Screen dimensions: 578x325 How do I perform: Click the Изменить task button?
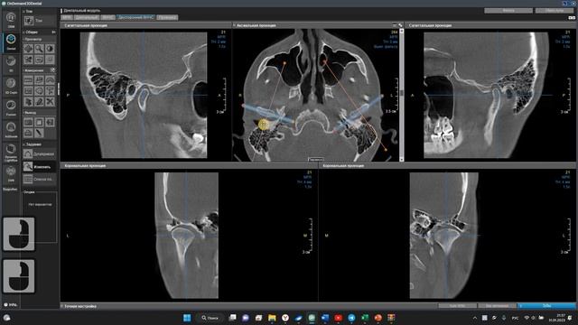pyautogui.click(x=40, y=167)
